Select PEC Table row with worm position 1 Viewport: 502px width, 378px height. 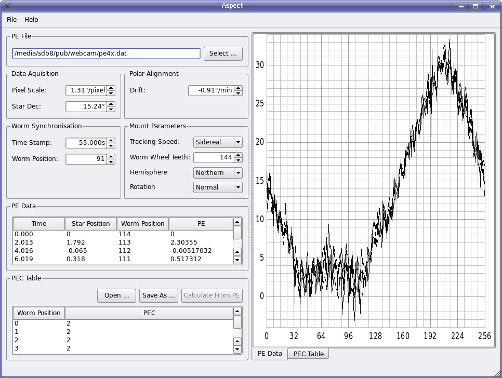click(x=123, y=332)
